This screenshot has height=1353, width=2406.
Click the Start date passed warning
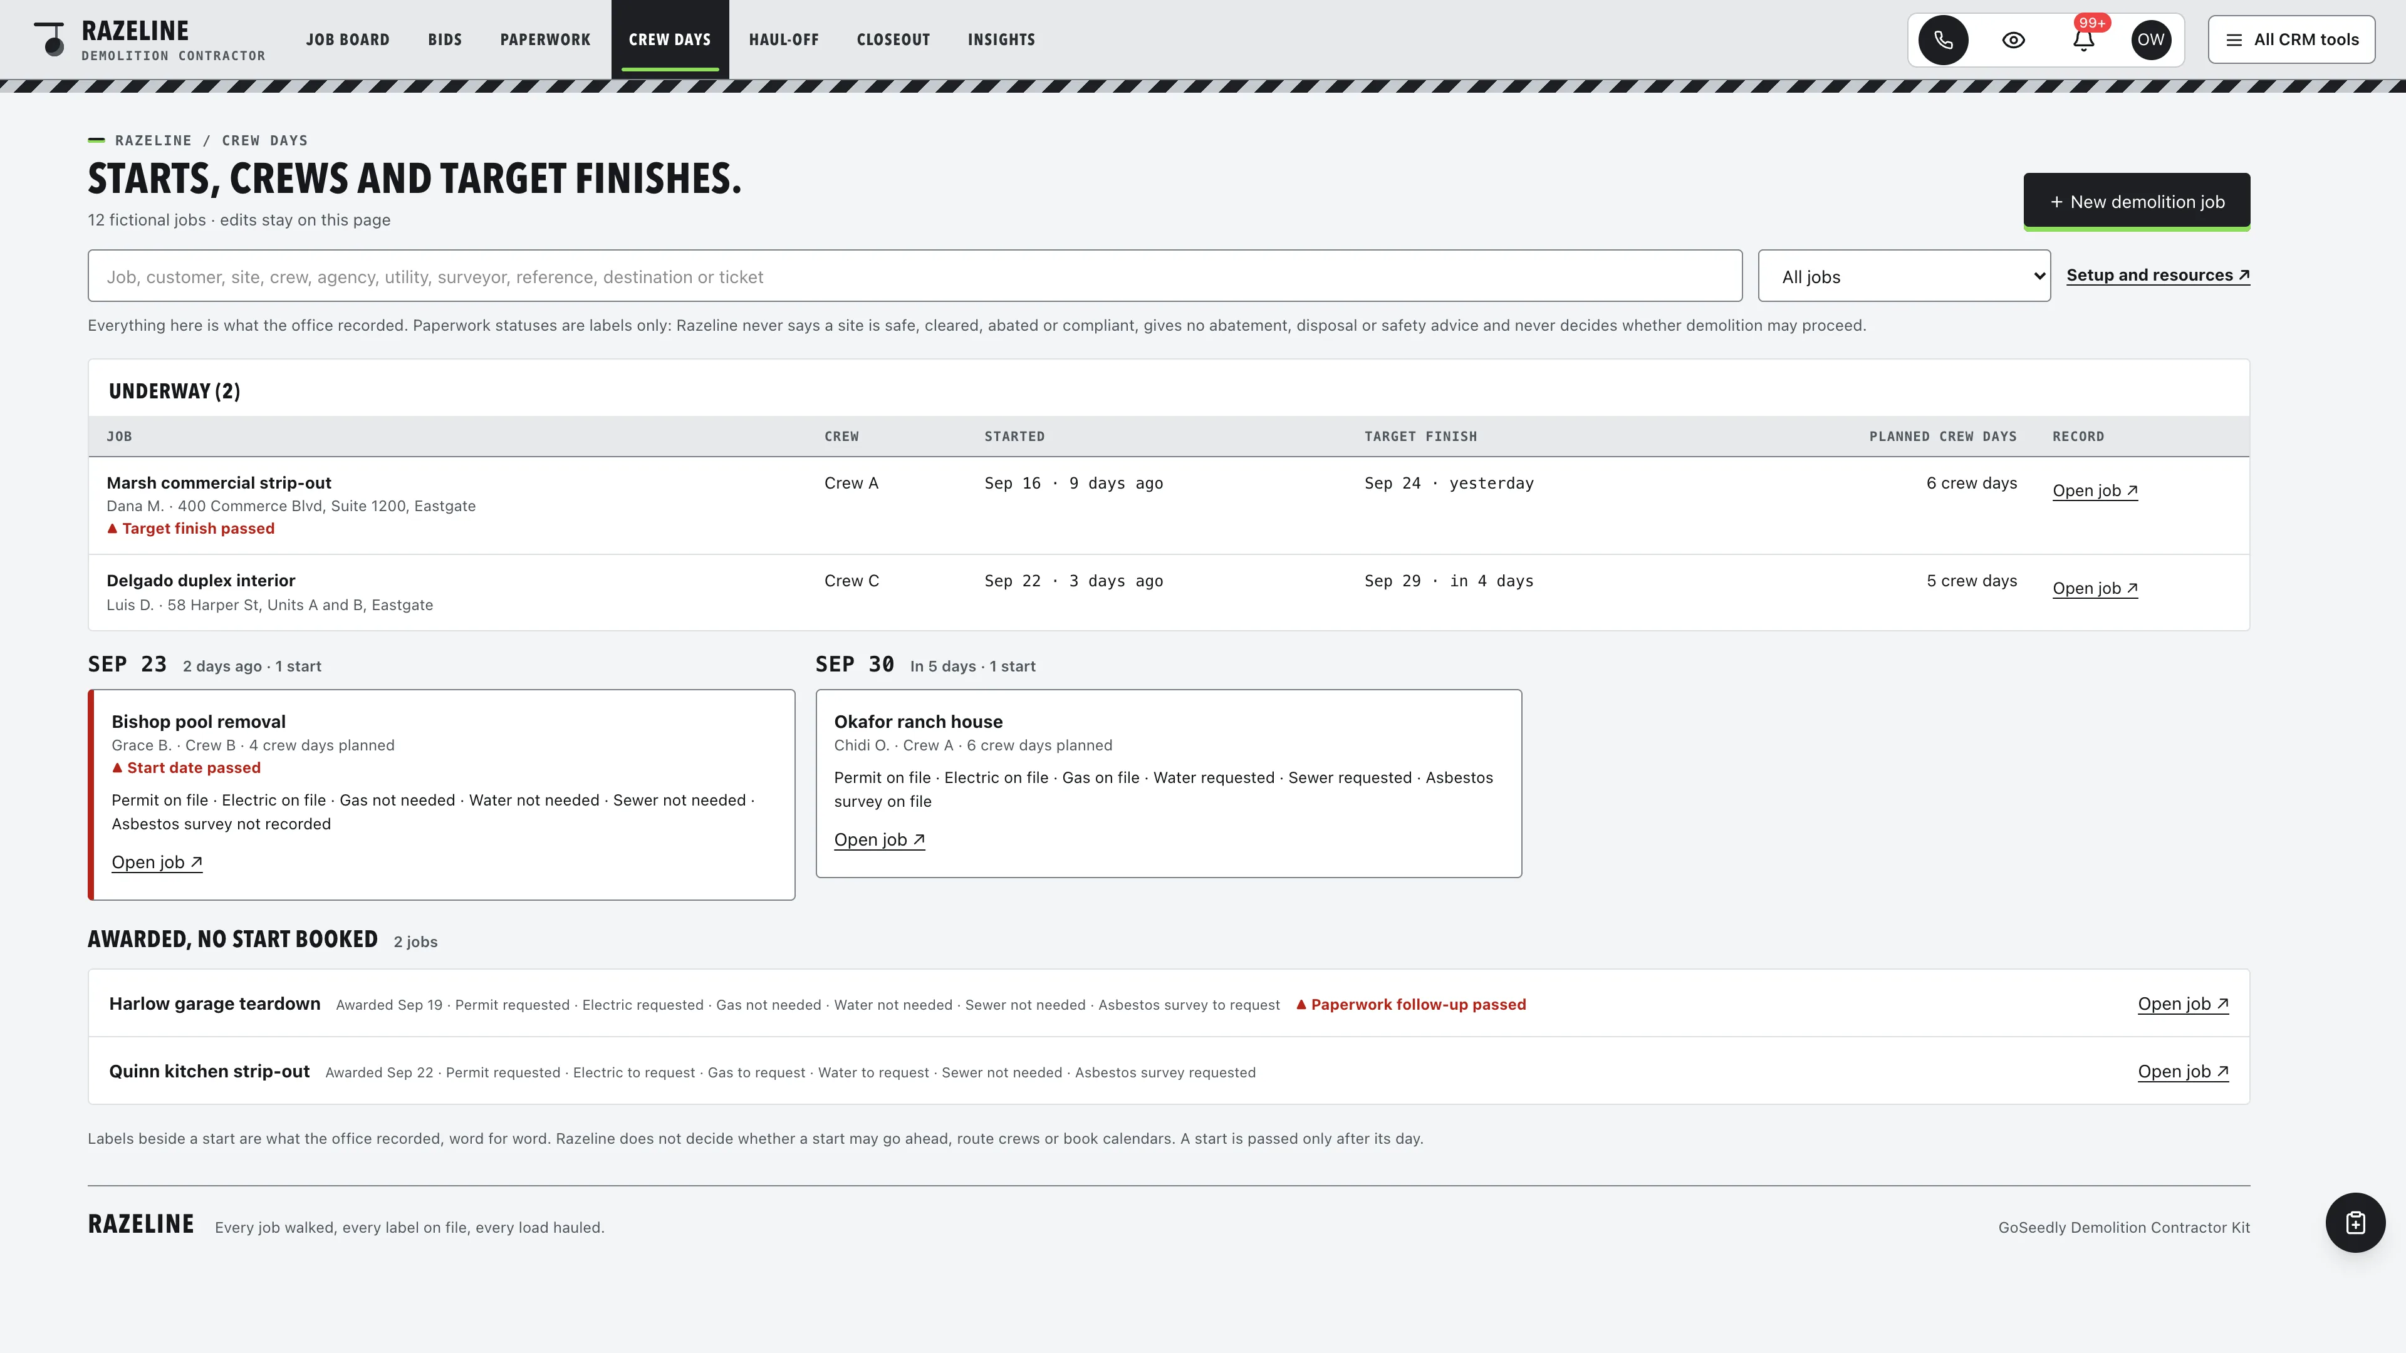tap(186, 767)
